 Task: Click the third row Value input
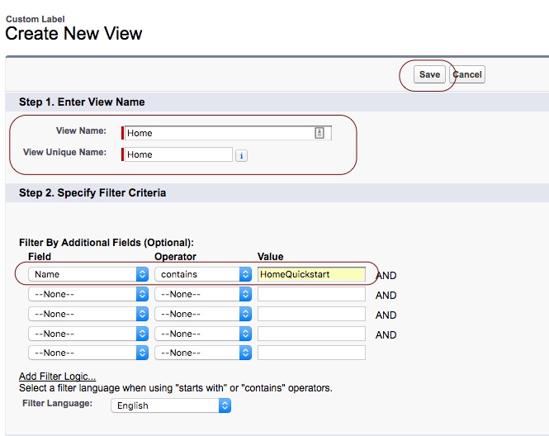[x=311, y=314]
